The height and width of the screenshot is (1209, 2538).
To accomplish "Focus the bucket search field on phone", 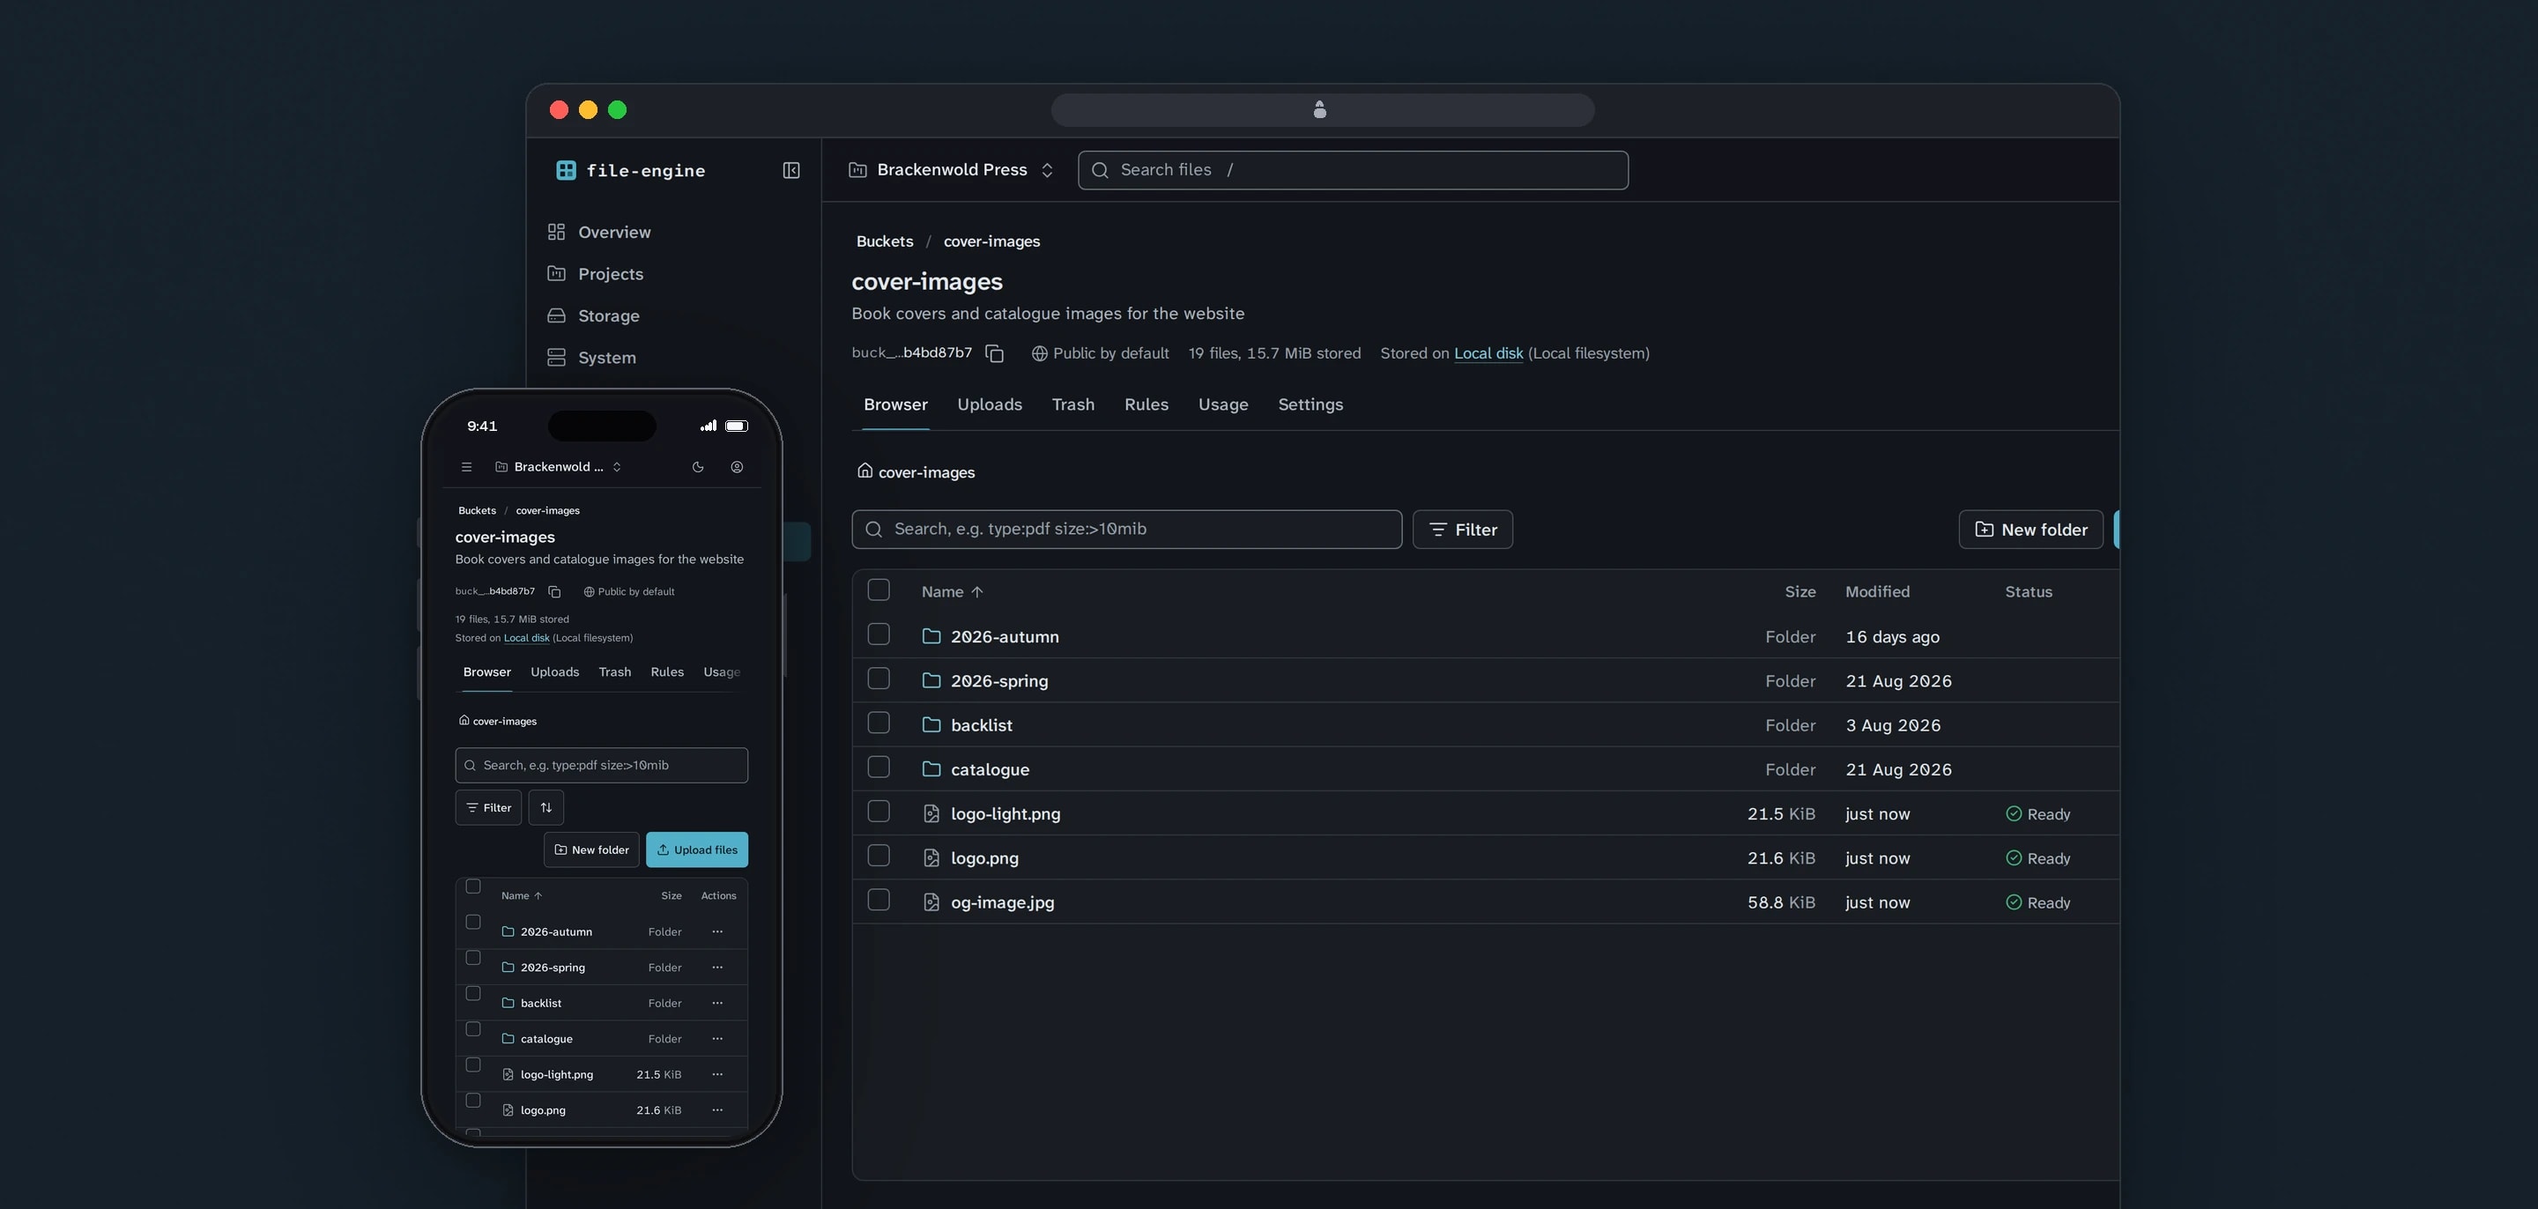I will pyautogui.click(x=601, y=765).
